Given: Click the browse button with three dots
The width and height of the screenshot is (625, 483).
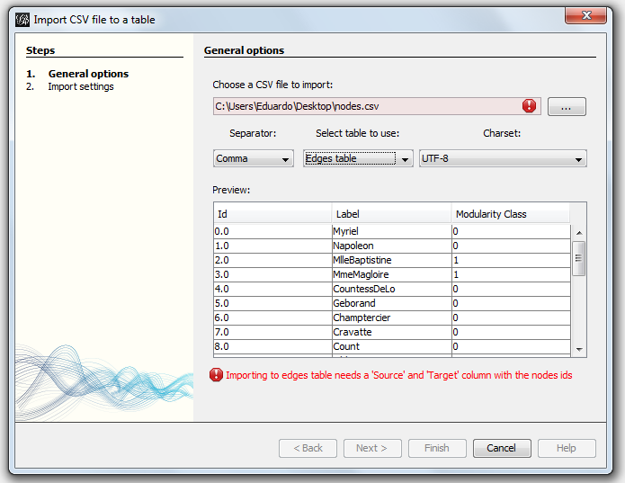Looking at the screenshot, I should coord(567,106).
